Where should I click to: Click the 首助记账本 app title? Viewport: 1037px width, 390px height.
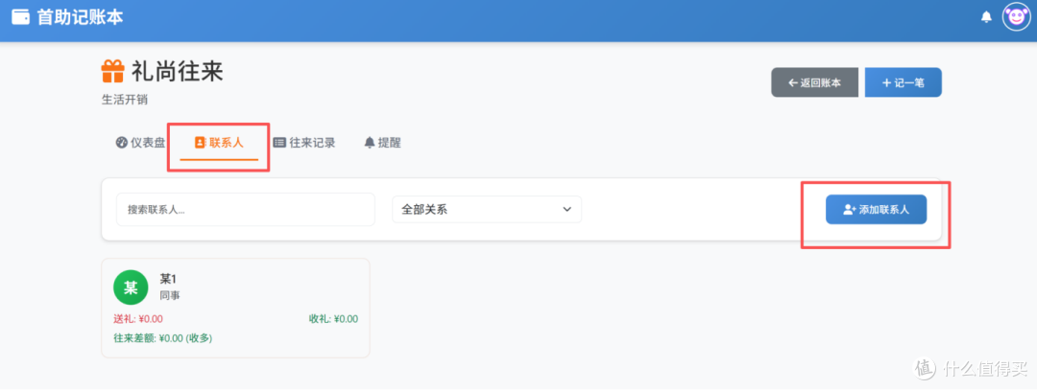[80, 17]
